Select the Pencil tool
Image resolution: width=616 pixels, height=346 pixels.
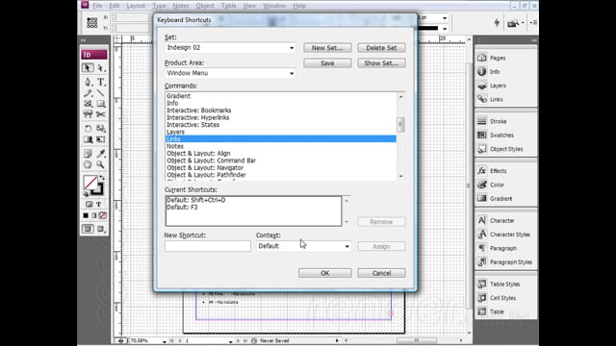point(88,93)
